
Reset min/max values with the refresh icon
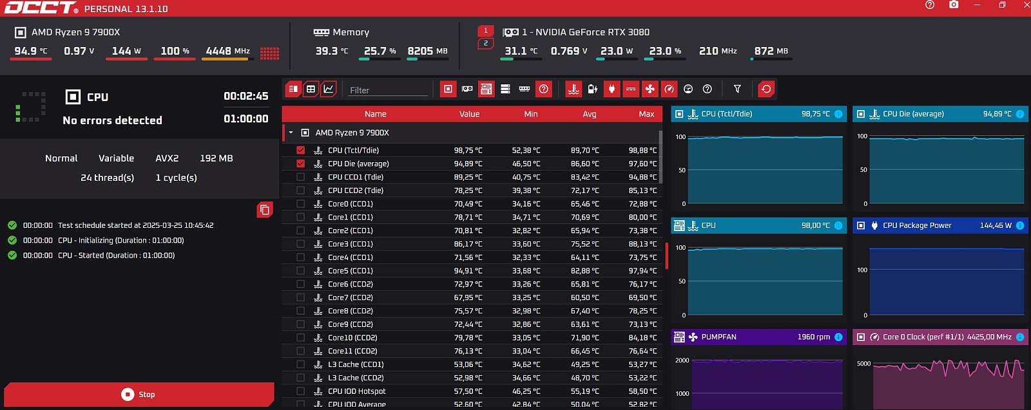[x=766, y=89]
